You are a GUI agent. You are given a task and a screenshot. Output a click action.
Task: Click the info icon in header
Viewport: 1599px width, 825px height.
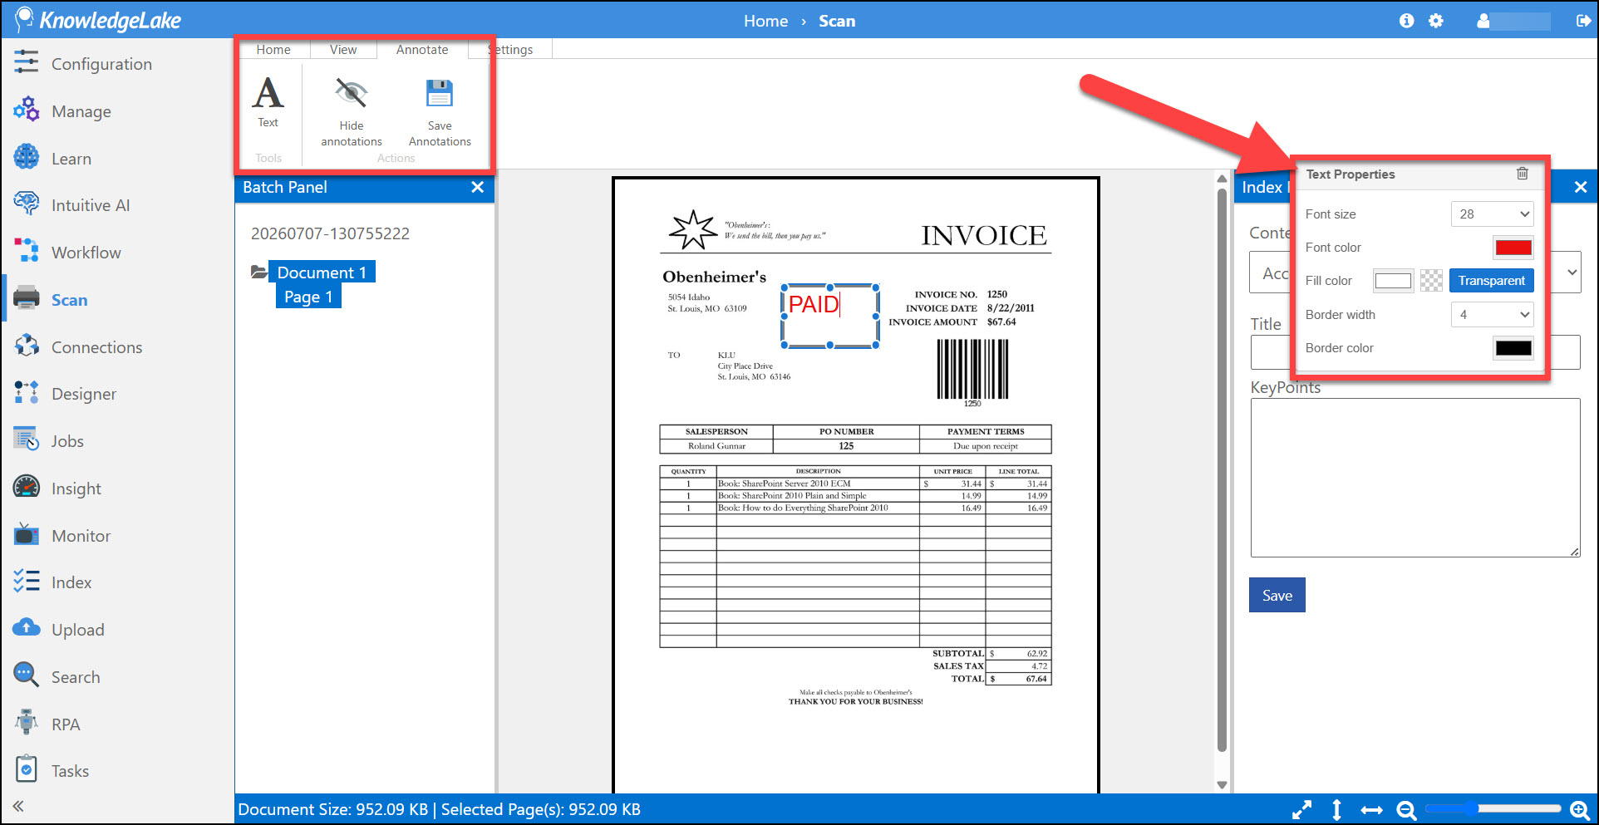[1406, 21]
